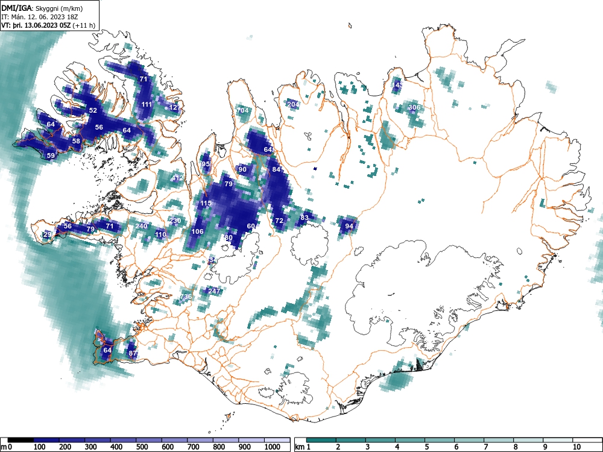
Task: Click the map label 59
Action: pos(51,155)
